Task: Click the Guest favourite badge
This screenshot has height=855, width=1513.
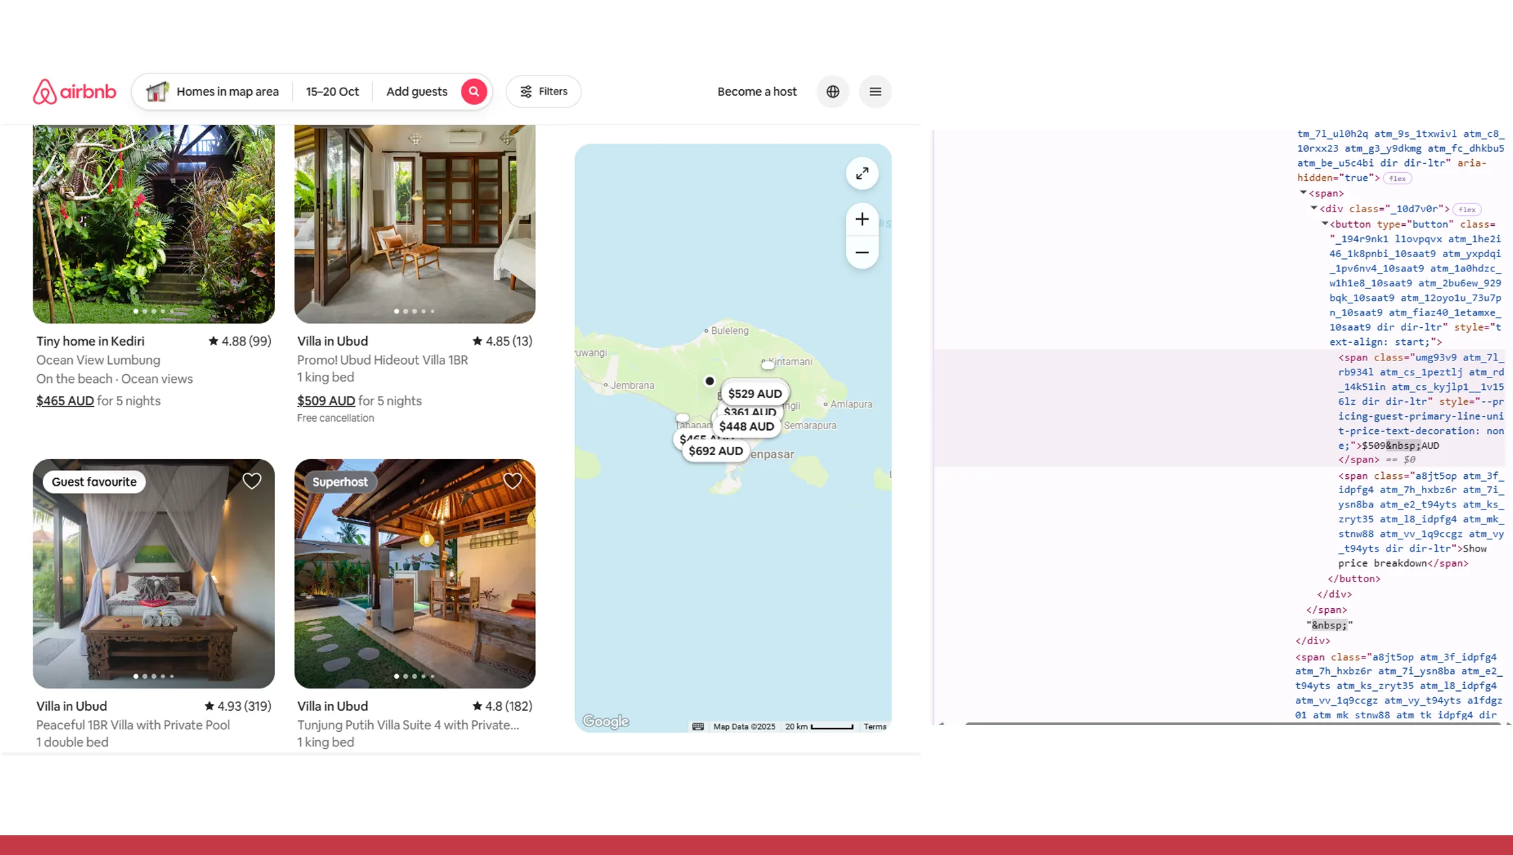Action: coord(94,482)
